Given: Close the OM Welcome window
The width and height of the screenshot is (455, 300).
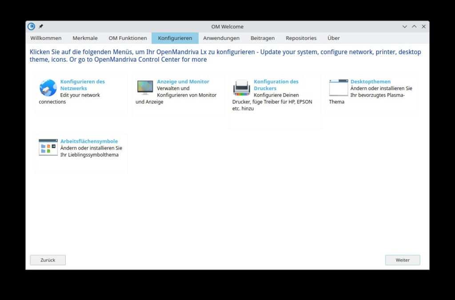Looking at the screenshot, I should [x=423, y=26].
